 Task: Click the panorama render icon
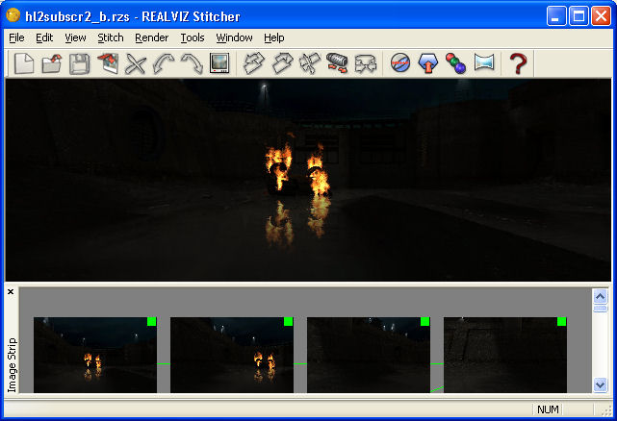(x=484, y=63)
